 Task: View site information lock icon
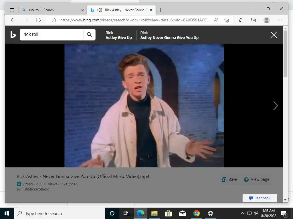(54, 20)
